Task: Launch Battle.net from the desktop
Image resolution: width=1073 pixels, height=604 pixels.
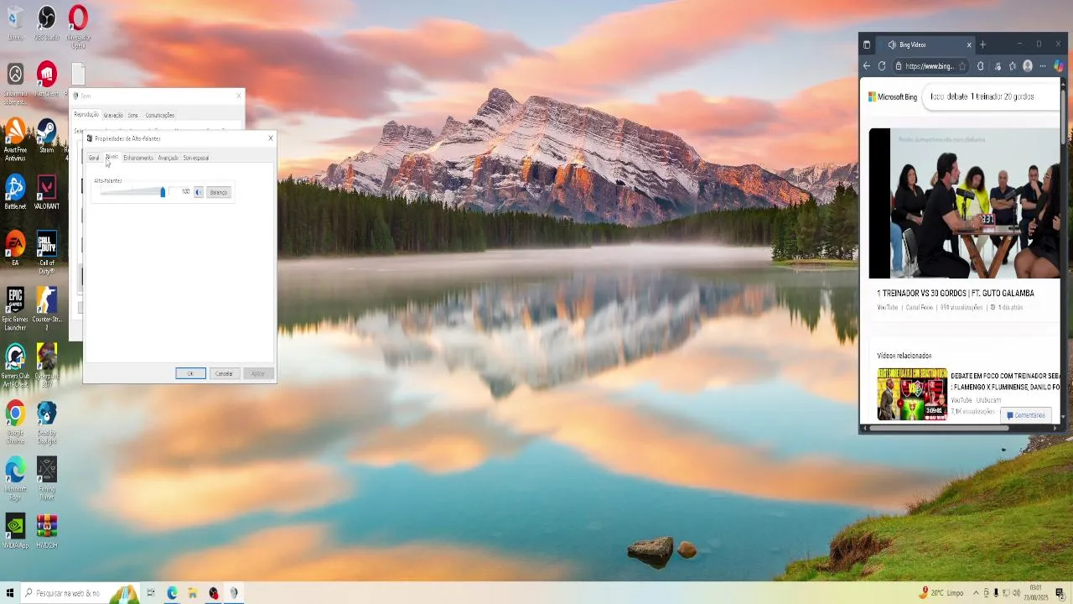Action: click(x=15, y=191)
